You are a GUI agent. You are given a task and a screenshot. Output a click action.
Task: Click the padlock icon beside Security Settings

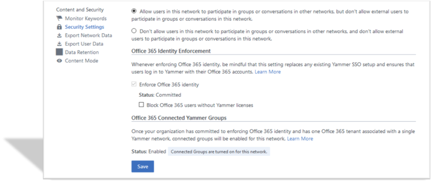coord(59,27)
